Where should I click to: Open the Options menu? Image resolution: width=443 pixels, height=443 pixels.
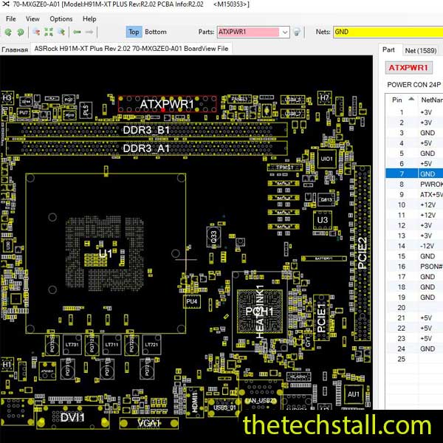coord(61,19)
